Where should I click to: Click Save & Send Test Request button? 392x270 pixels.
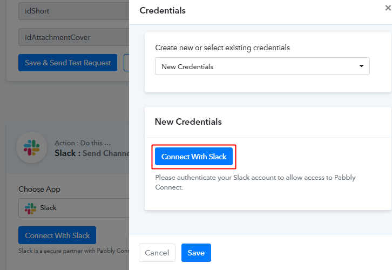click(67, 63)
